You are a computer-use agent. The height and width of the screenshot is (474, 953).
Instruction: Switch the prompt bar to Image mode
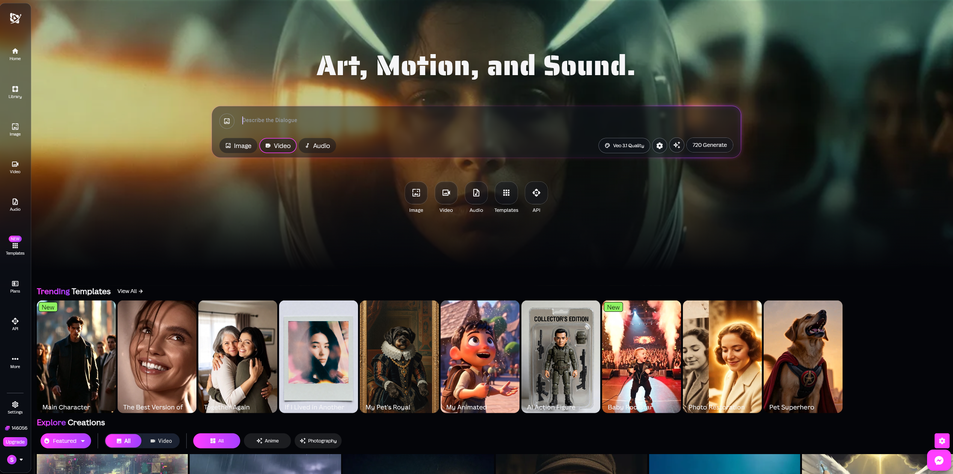[x=238, y=146]
